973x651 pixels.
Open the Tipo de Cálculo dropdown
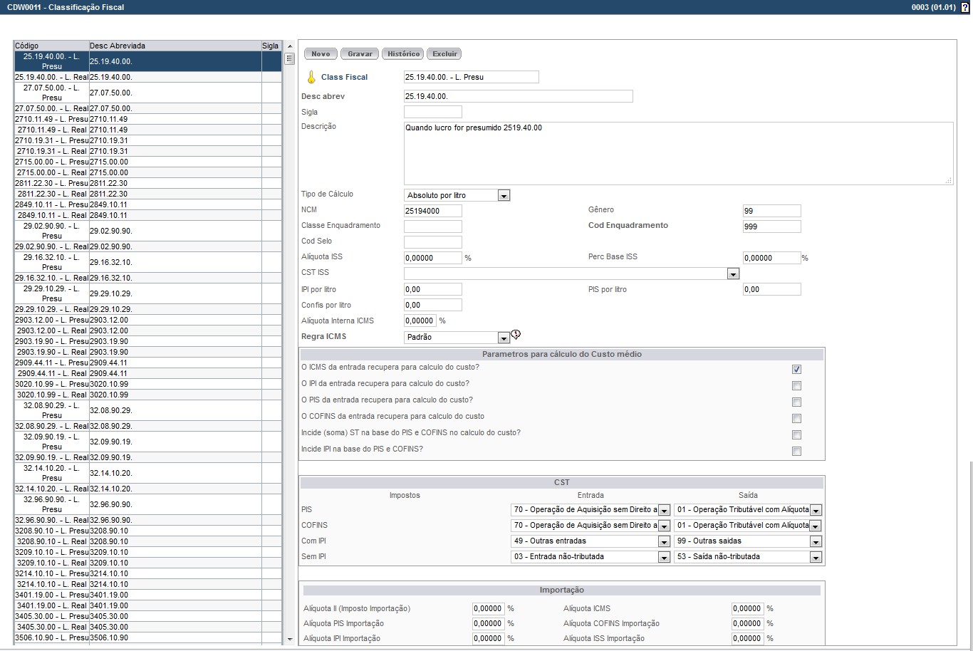coord(504,195)
